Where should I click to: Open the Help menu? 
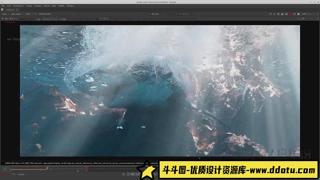point(54,6)
